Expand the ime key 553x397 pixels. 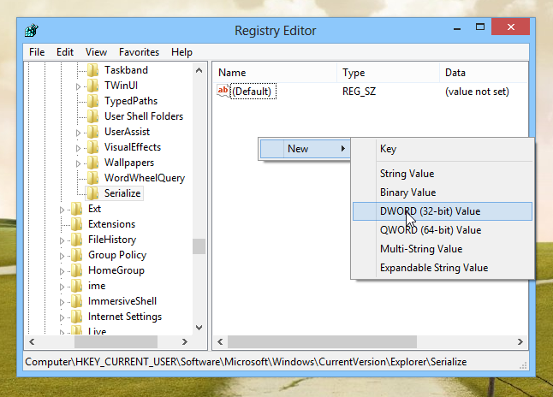pos(62,287)
